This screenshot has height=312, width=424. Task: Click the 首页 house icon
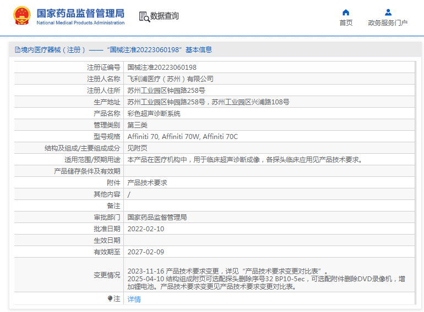(x=346, y=12)
